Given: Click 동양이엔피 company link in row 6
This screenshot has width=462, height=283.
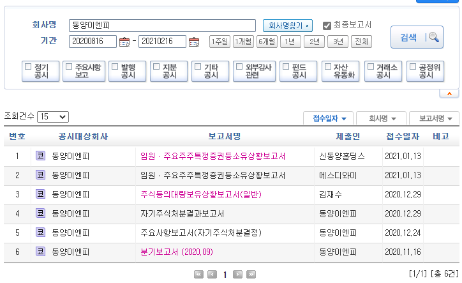Looking at the screenshot, I should [x=70, y=252].
